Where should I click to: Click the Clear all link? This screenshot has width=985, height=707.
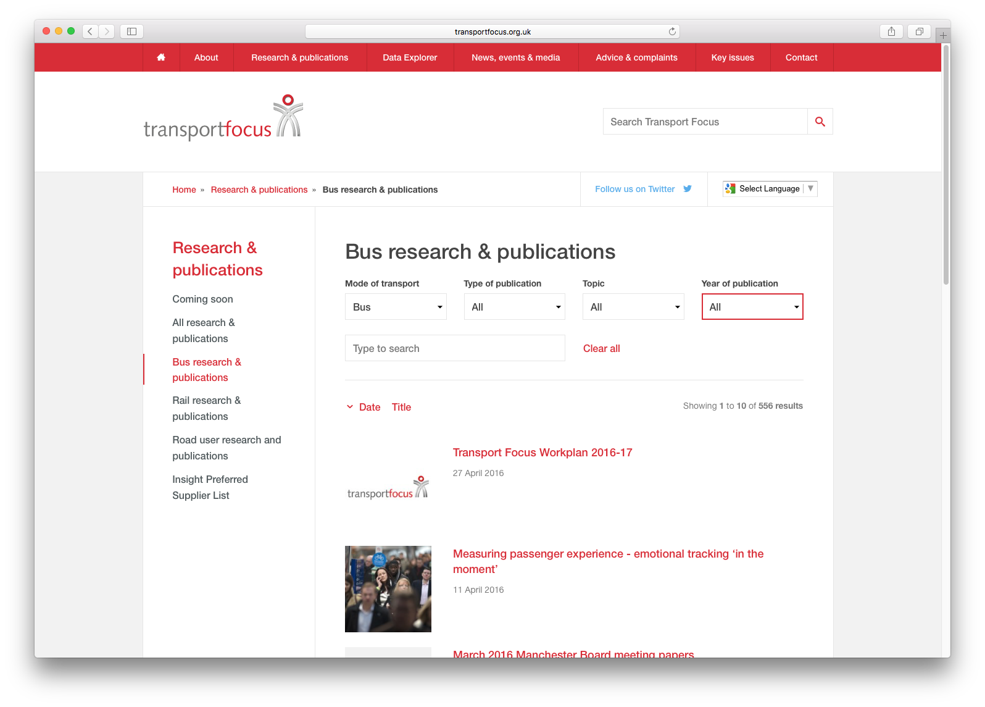(x=602, y=348)
